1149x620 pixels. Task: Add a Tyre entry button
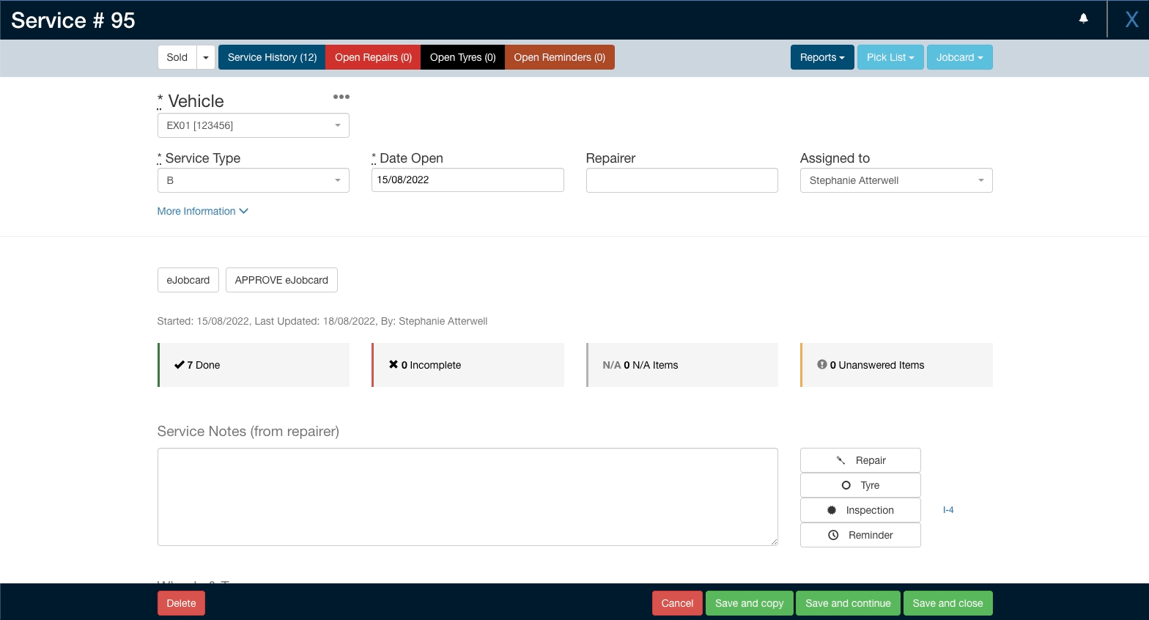[x=860, y=485]
